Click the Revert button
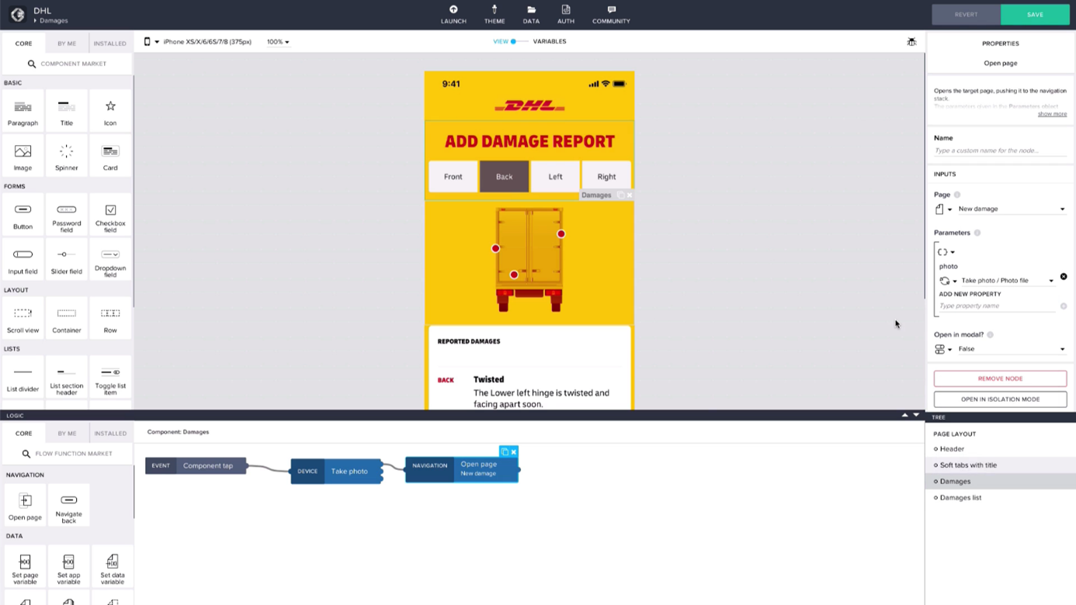This screenshot has height=605, width=1076. coord(966,15)
